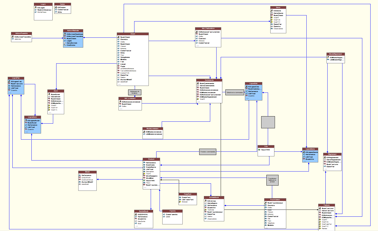Click the key icon beside NumFacture in Facture table
Screen dimensions: 378x231
pos(320,208)
